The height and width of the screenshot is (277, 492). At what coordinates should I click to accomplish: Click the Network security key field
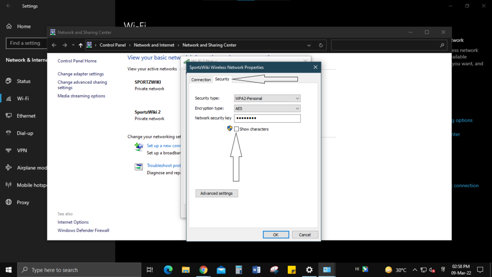[267, 118]
